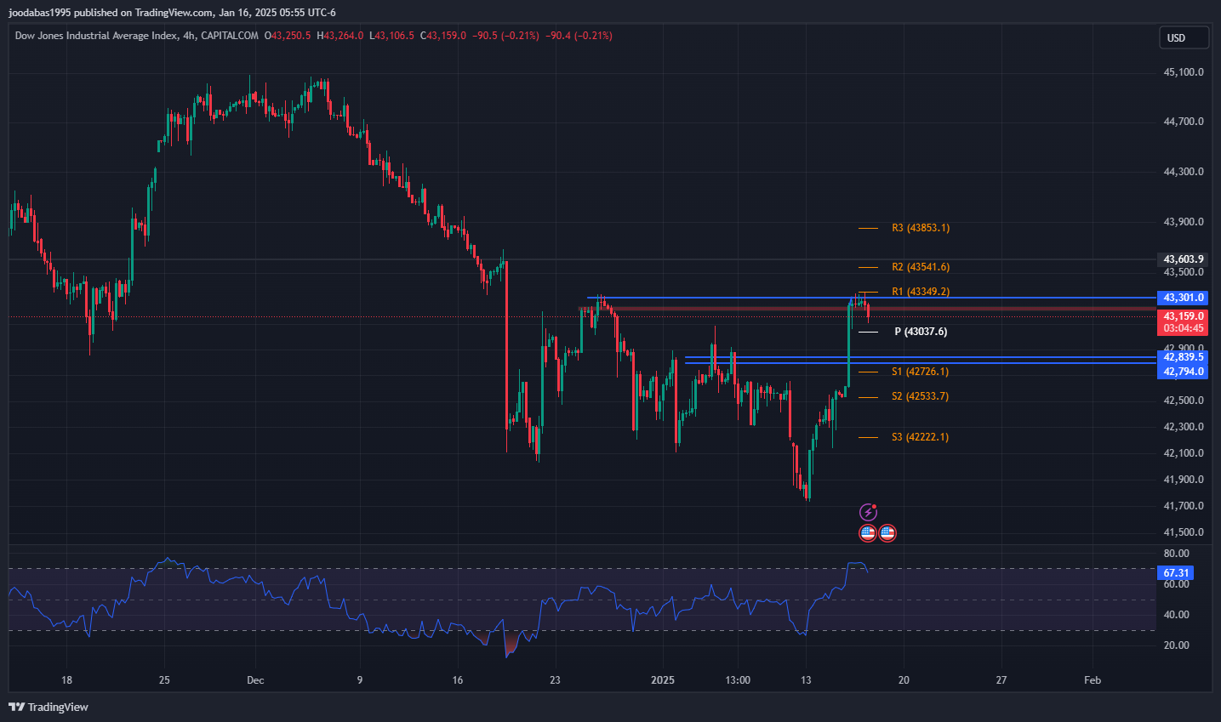Image resolution: width=1221 pixels, height=722 pixels.
Task: Open the right US flag economic event
Action: (887, 533)
